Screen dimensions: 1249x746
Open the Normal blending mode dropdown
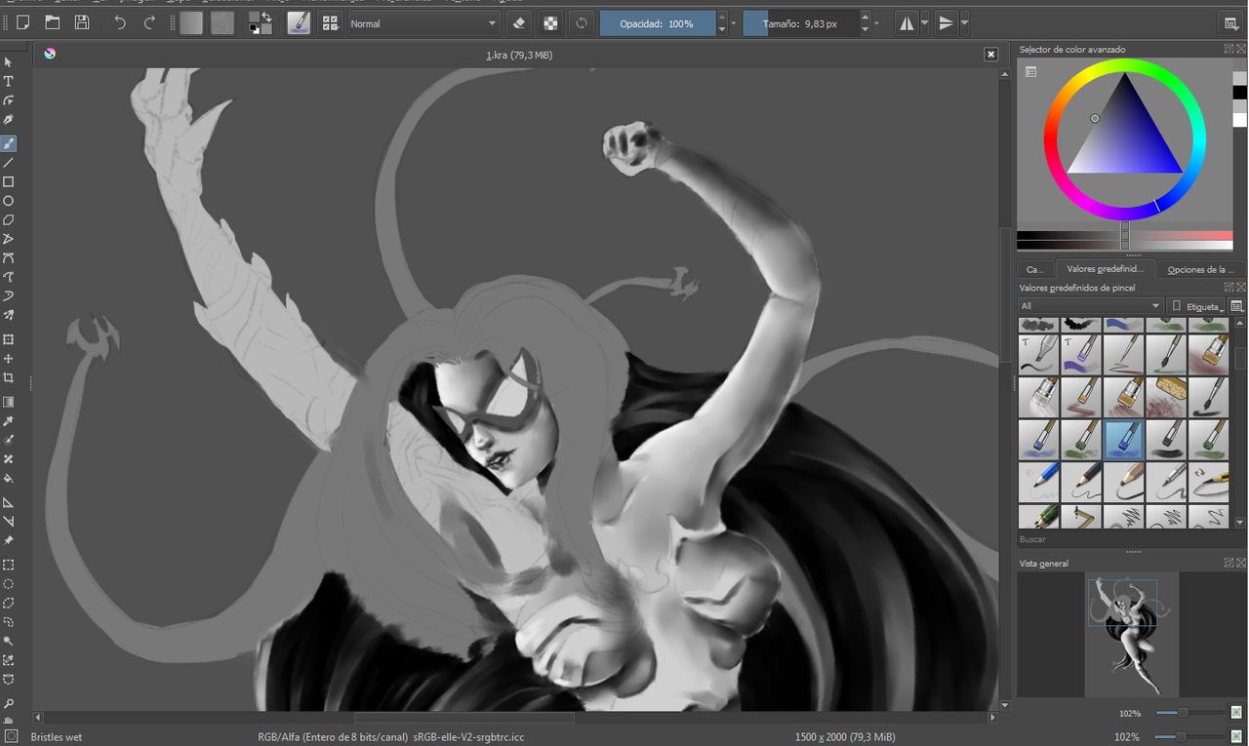(x=424, y=23)
